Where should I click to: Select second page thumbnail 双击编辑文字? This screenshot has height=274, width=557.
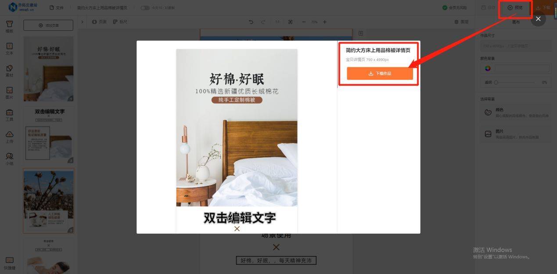tap(48, 135)
